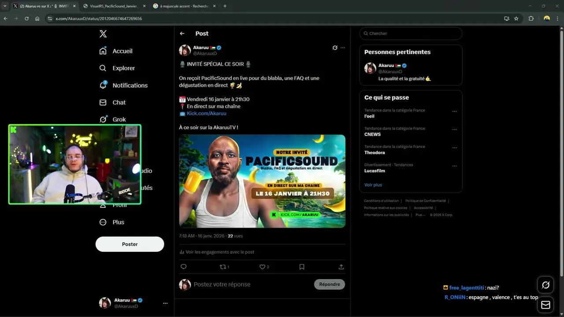Open Politique de Confidentialité link

(x=426, y=201)
